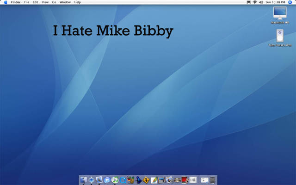Open the Finder menu
296x185 pixels.
point(16,2)
